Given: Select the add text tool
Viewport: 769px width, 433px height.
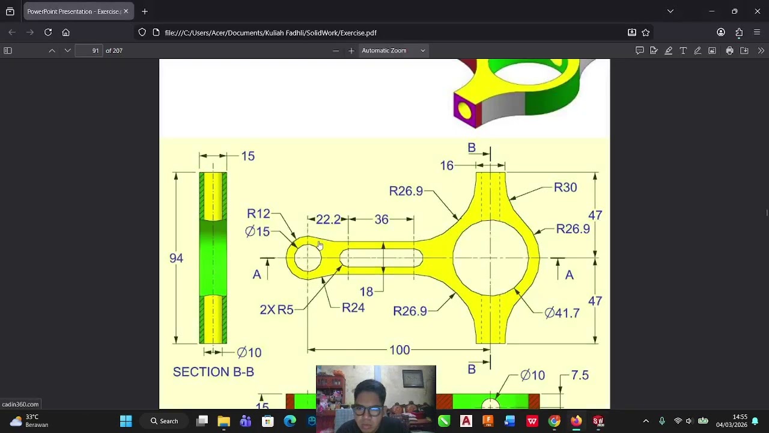Looking at the screenshot, I should [x=683, y=51].
